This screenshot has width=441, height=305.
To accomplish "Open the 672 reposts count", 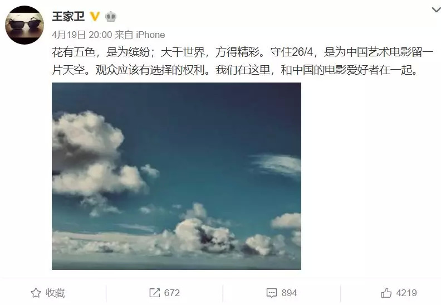I will (172, 293).
